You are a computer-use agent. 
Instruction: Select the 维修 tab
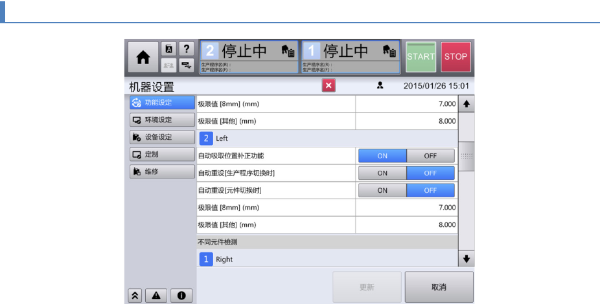point(162,171)
